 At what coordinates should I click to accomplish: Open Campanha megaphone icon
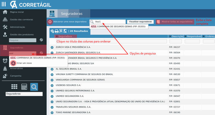click(x=5, y=76)
